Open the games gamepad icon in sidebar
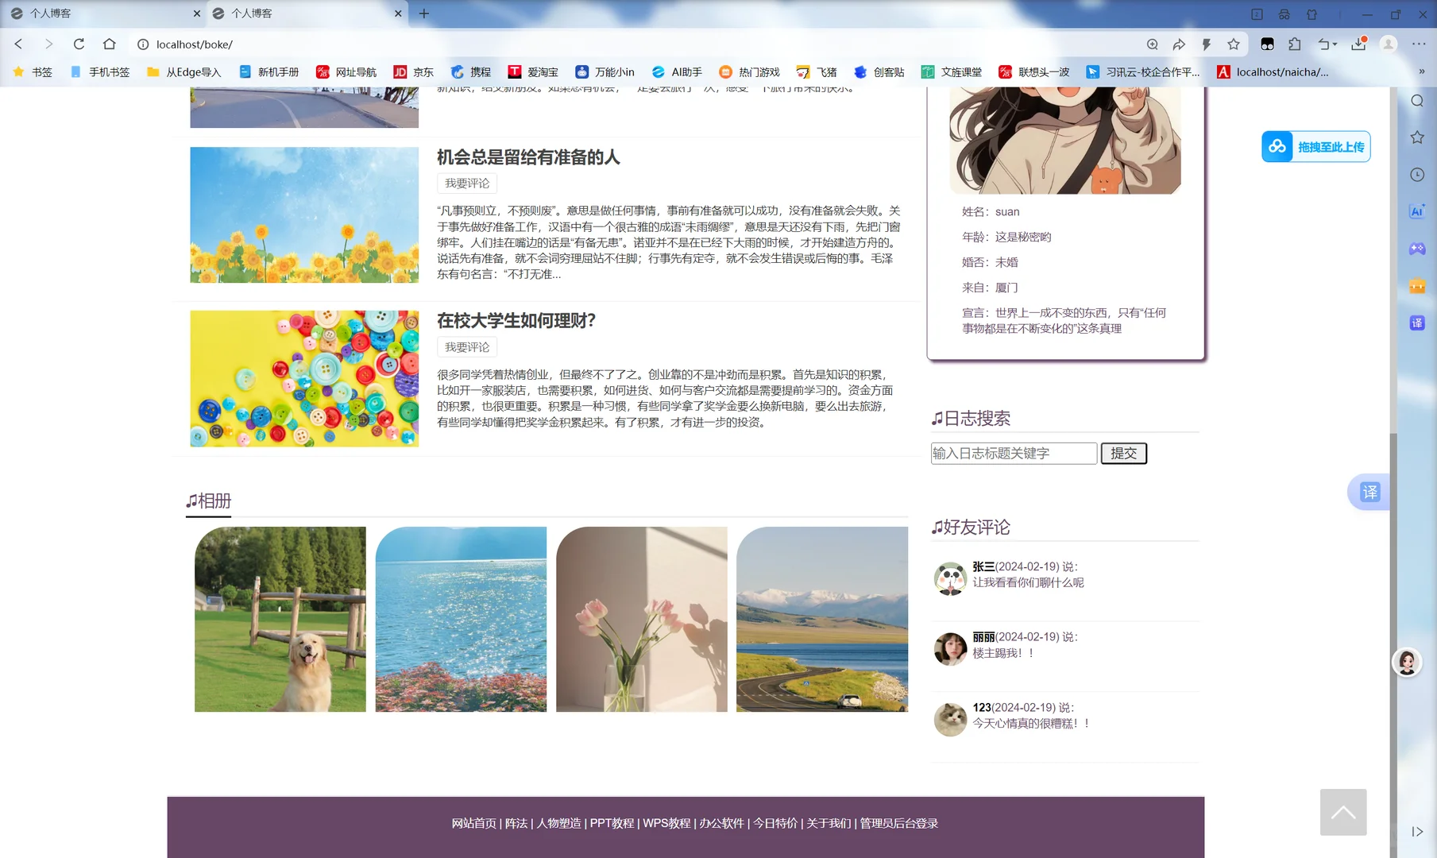 (x=1417, y=249)
